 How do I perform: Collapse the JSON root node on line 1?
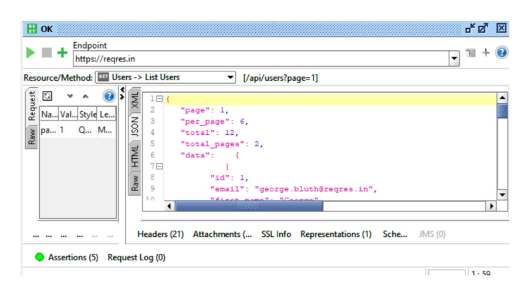click(x=159, y=99)
